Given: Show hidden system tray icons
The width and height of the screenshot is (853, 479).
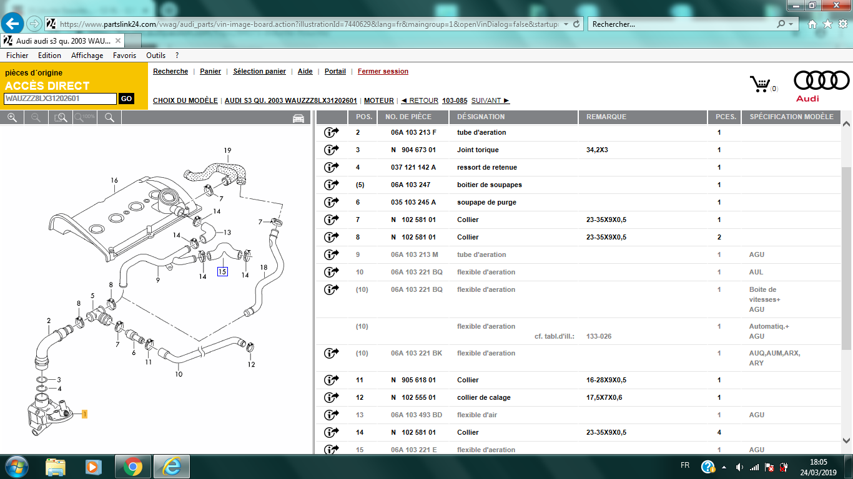Looking at the screenshot, I should pyautogui.click(x=724, y=467).
